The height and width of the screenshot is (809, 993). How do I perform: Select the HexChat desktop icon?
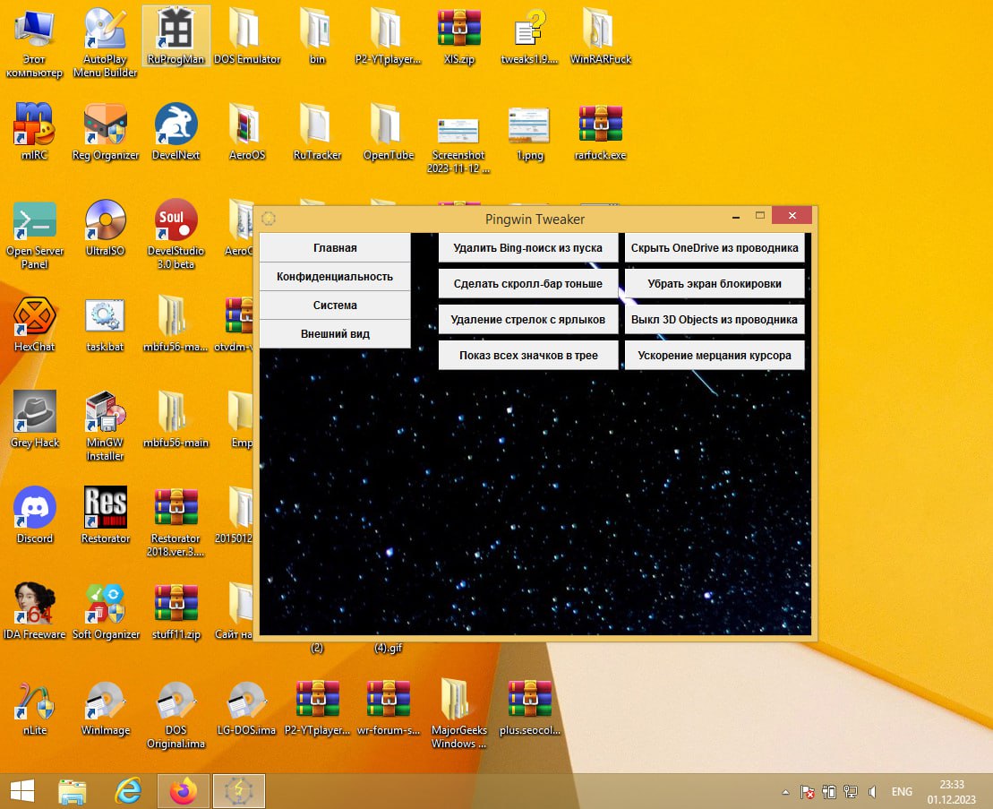(35, 323)
